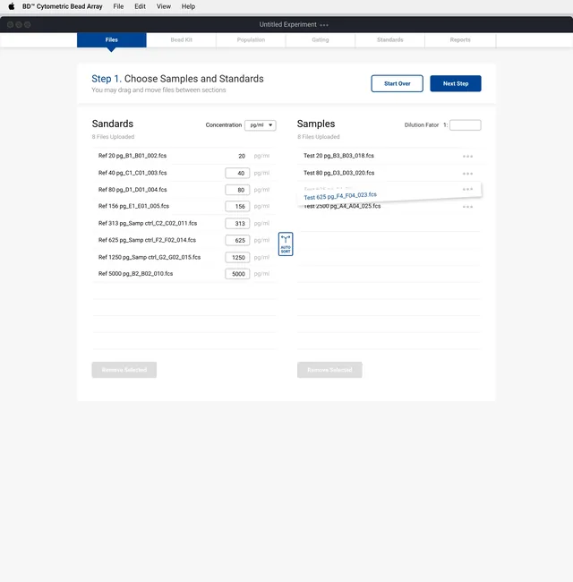Switch to the Bead Kit tab
The image size is (573, 582).
pyautogui.click(x=181, y=39)
